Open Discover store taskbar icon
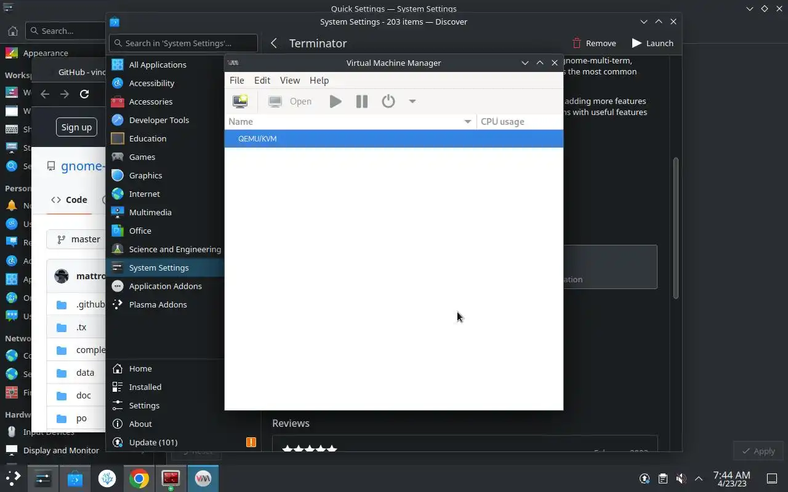The image size is (788, 492). coord(75,478)
